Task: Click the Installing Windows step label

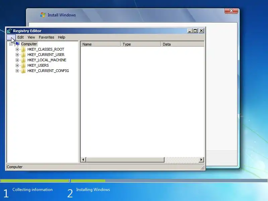Action: [x=93, y=190]
